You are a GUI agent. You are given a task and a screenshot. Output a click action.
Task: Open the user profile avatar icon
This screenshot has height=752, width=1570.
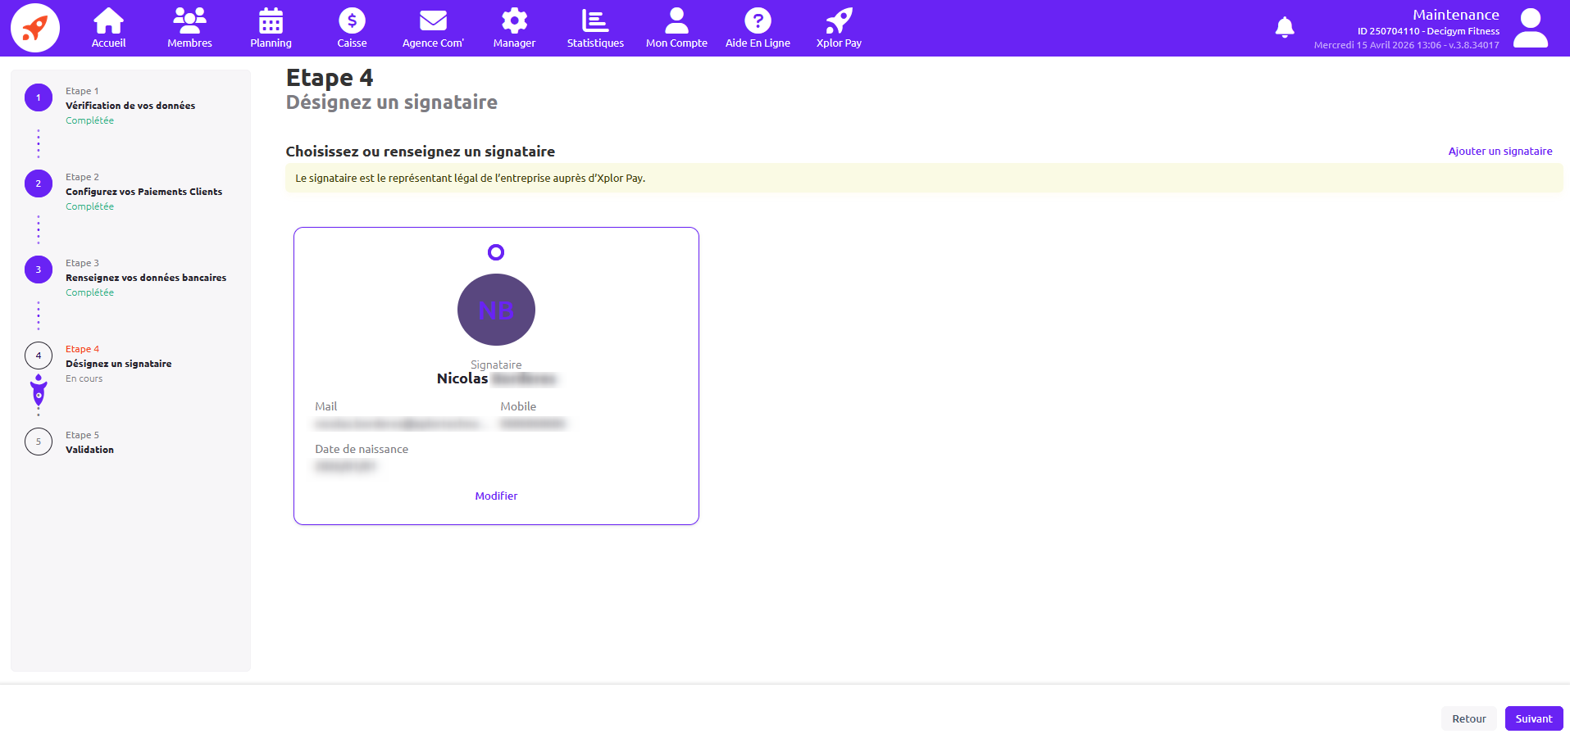pos(1530,28)
